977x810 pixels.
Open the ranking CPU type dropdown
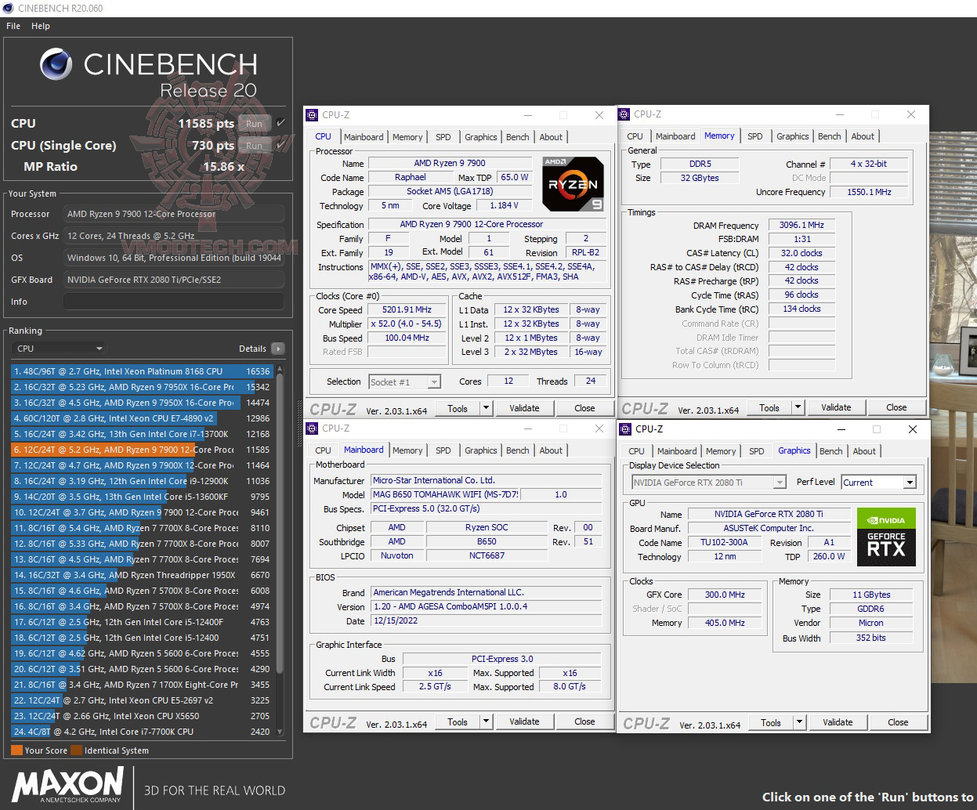point(60,349)
